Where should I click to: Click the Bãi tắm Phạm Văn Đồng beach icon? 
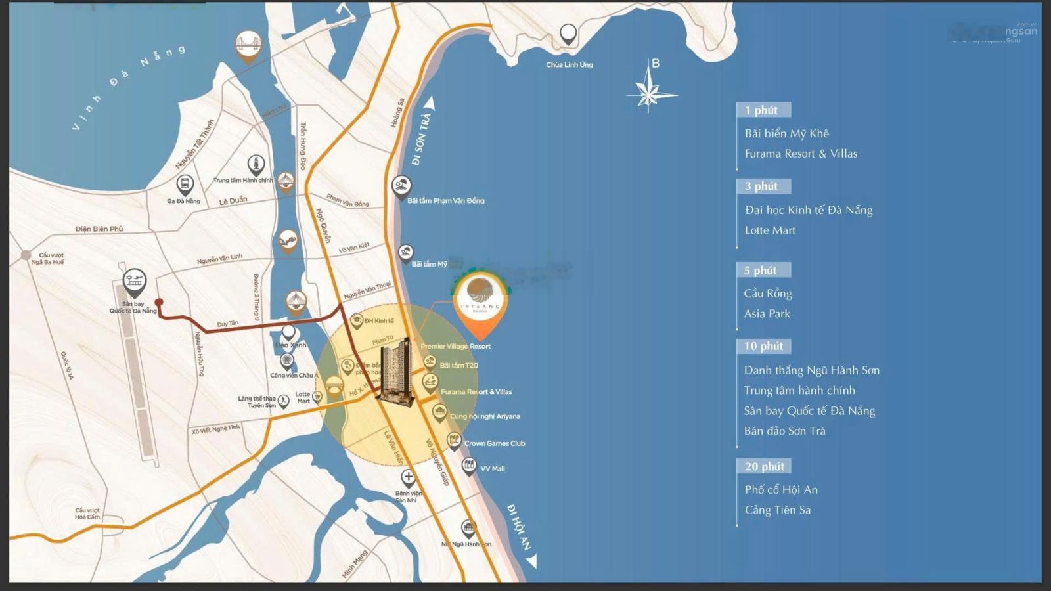401,186
